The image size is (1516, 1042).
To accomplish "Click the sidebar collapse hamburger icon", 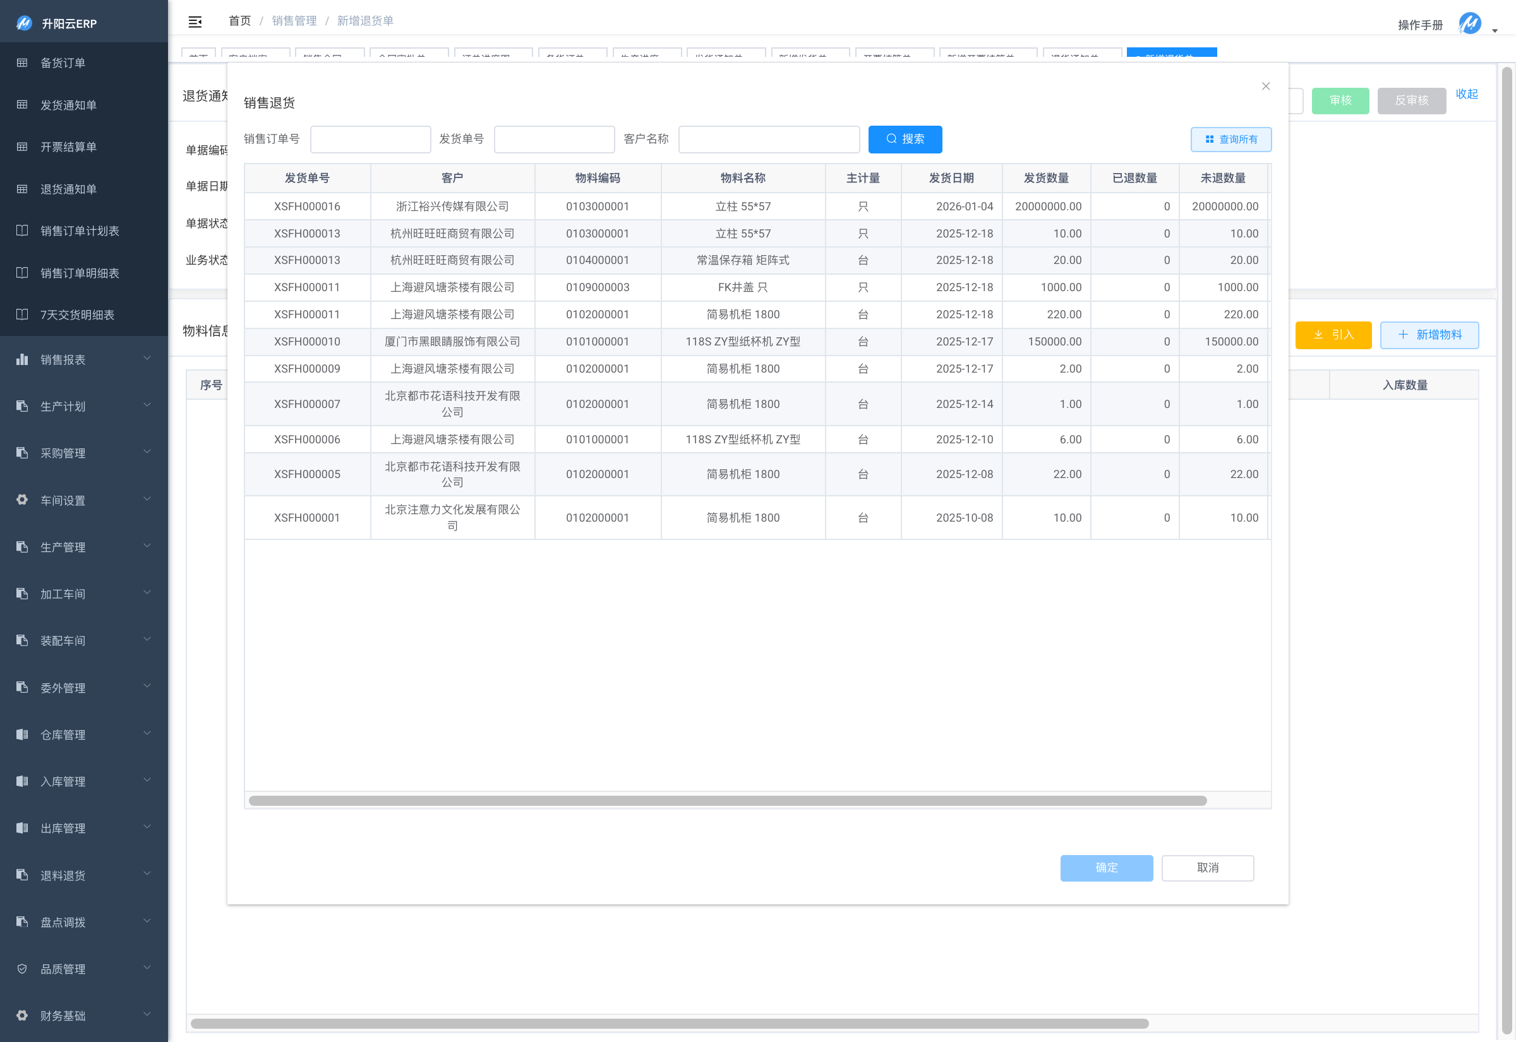I will (195, 21).
